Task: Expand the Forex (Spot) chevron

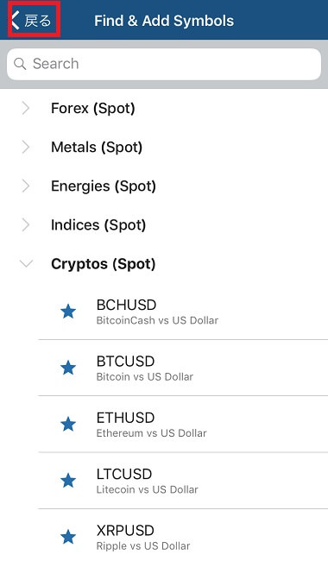Action: coord(26,108)
